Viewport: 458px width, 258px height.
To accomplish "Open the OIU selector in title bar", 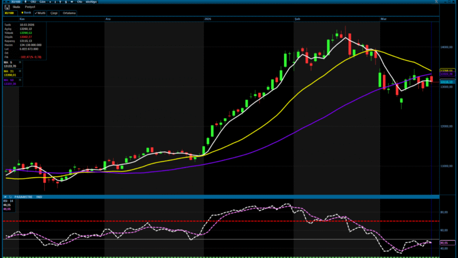I will coord(32,2).
